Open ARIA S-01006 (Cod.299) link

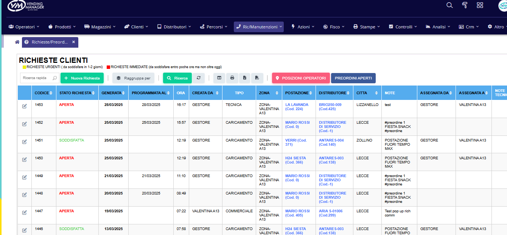pos(331,213)
